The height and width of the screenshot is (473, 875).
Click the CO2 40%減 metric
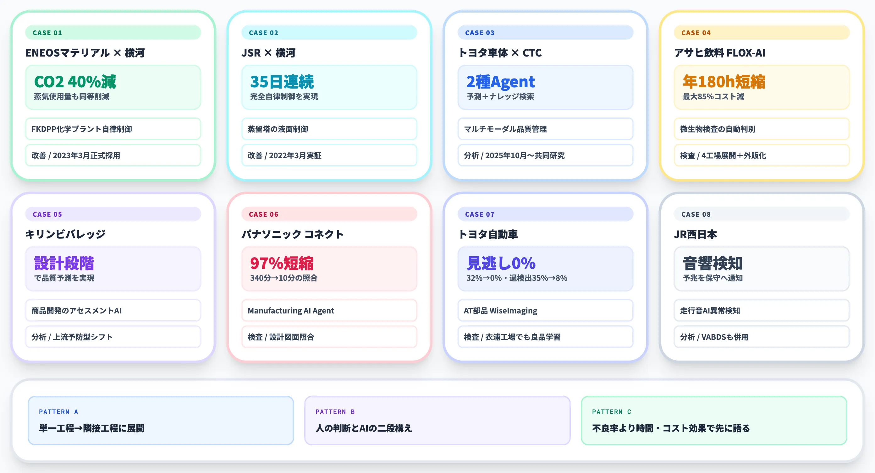(75, 81)
